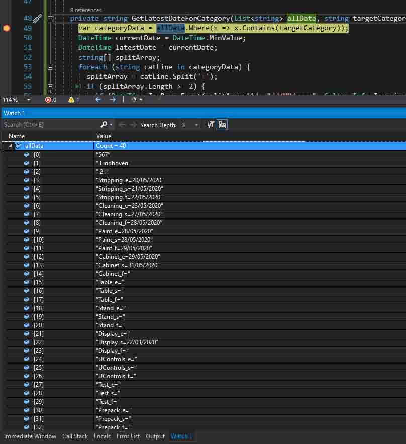Viewport: 406px width, 444px height.
Task: Switch to the Immediate Window tab
Action: click(30, 436)
